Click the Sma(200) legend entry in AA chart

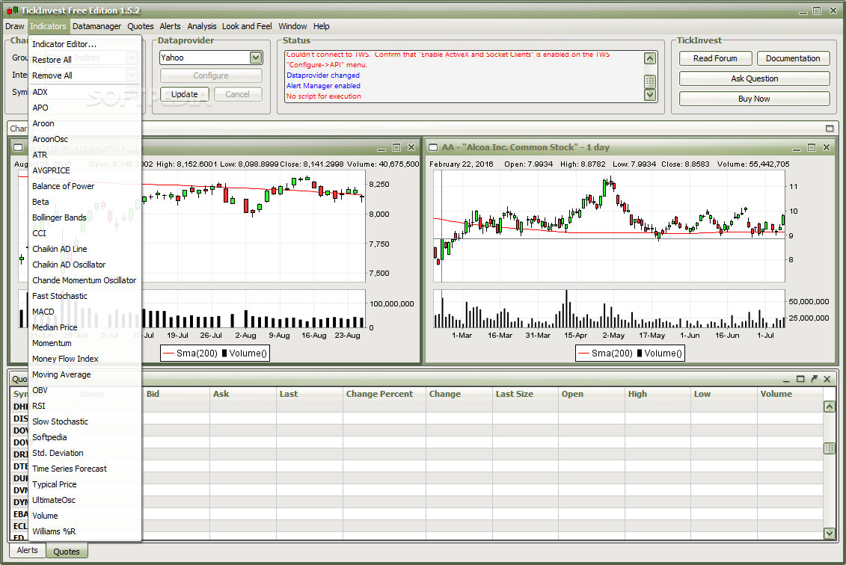(x=605, y=353)
